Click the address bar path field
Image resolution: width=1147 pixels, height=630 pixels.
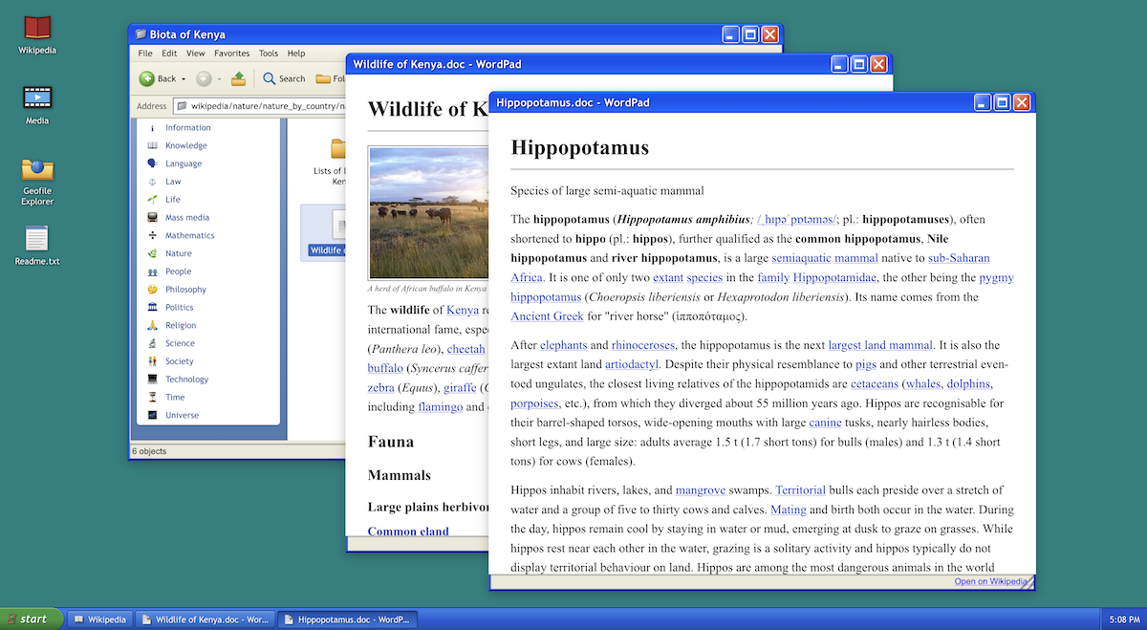coord(258,106)
